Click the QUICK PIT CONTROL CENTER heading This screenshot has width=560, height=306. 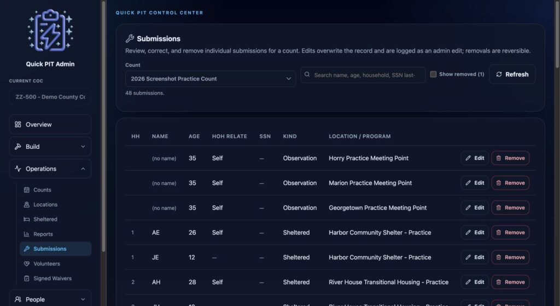[x=159, y=13]
